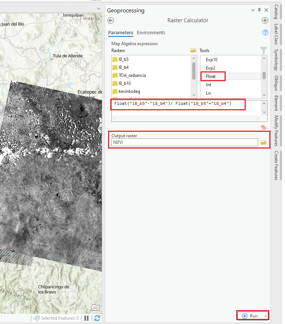Screen dimensions: 285x324
Task: Click the Tools list vertical scrollbar
Action: click(x=264, y=75)
